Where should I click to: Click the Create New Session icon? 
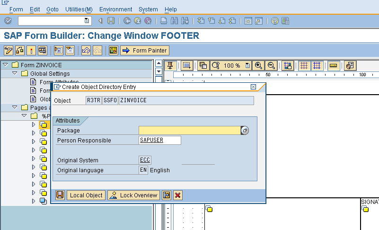coord(248,21)
